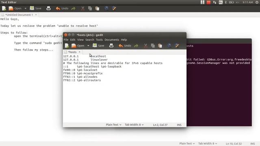260x146 pixels.
Task: Open View menu in hosts gedit window
Action: coord(80,40)
